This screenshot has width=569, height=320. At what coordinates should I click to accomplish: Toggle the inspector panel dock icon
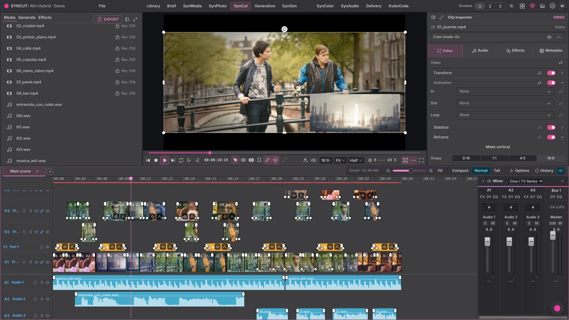[x=433, y=17]
